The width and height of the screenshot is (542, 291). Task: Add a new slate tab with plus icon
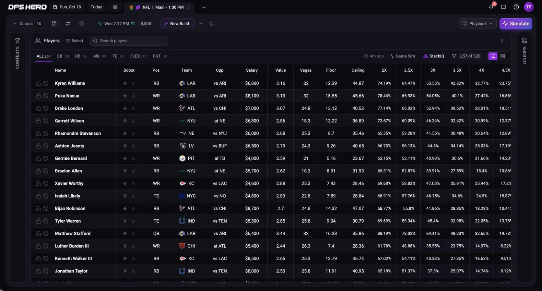pos(204,7)
